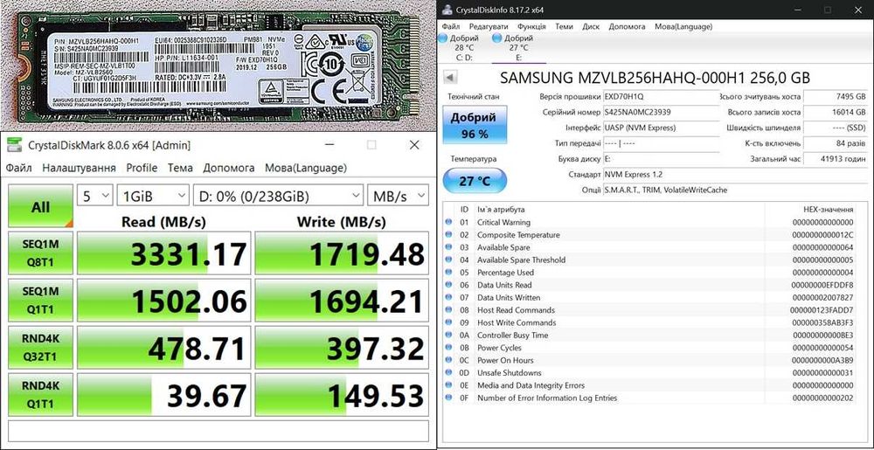Viewport: 874px width, 450px height.
Task: Open the test size dropdown showing 1GiB
Action: pyautogui.click(x=153, y=196)
